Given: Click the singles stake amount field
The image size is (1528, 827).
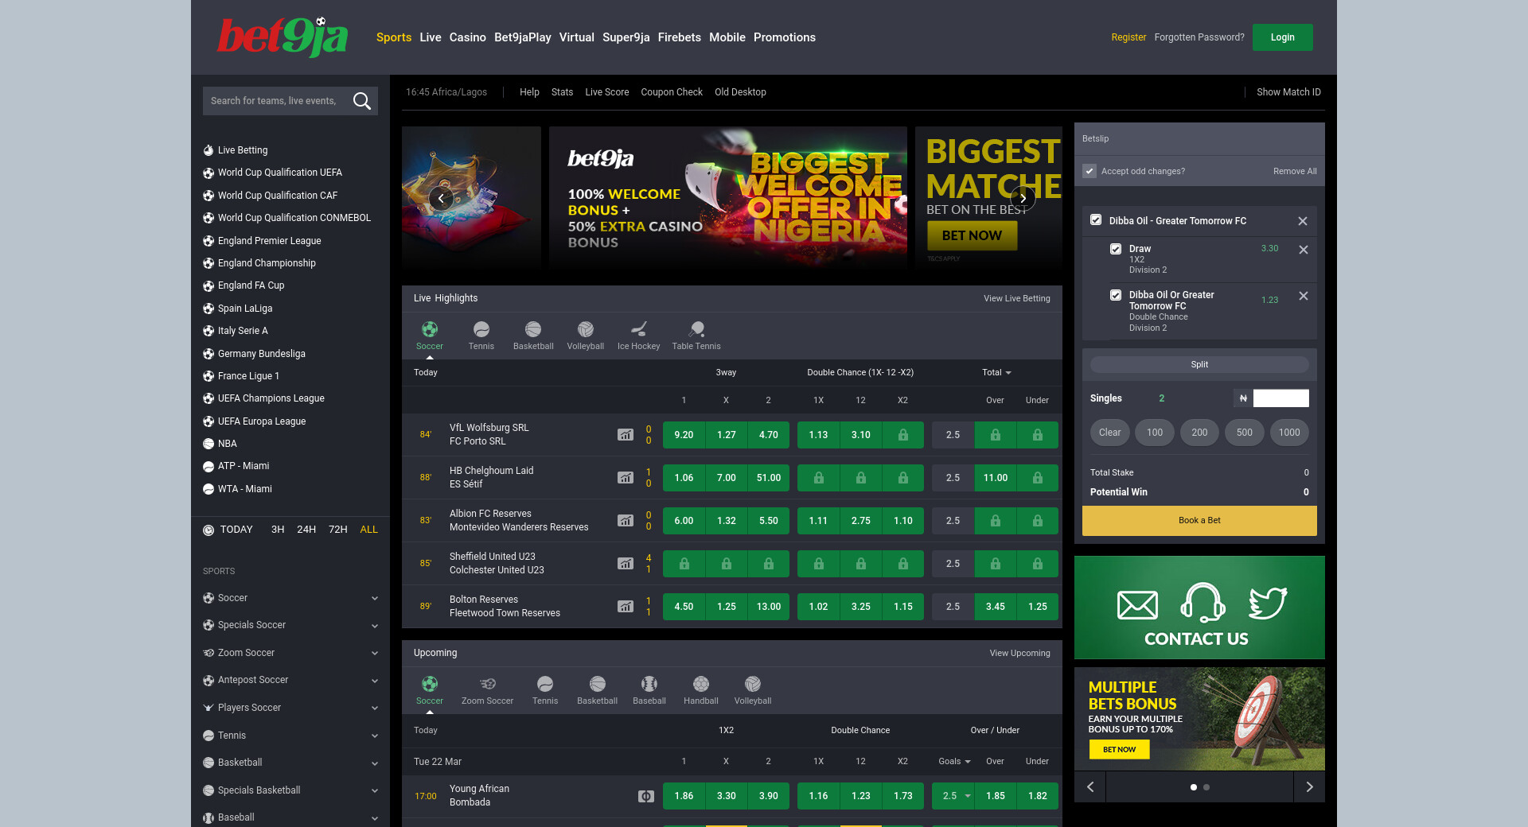Looking at the screenshot, I should click(x=1280, y=398).
